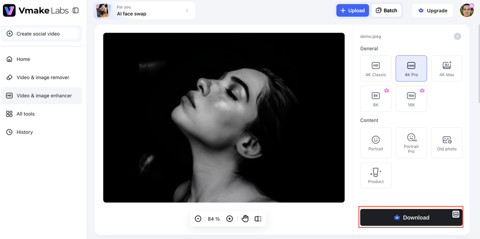The image size is (480, 239).
Task: Click the eraser icon for remover
Action: tap(9, 77)
